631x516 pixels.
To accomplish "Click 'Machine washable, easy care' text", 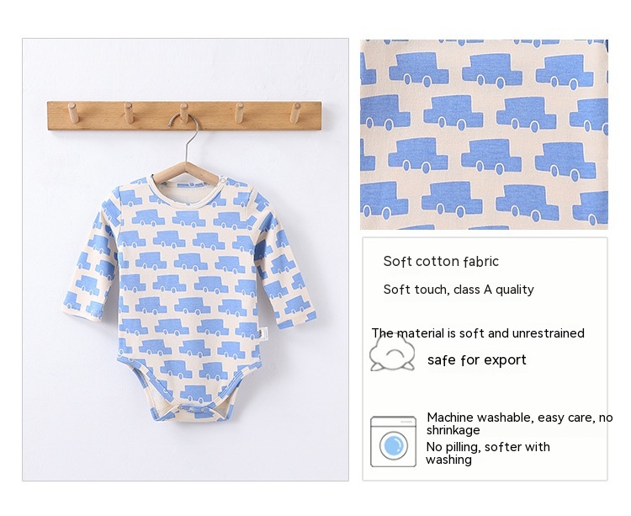I will point(511,418).
